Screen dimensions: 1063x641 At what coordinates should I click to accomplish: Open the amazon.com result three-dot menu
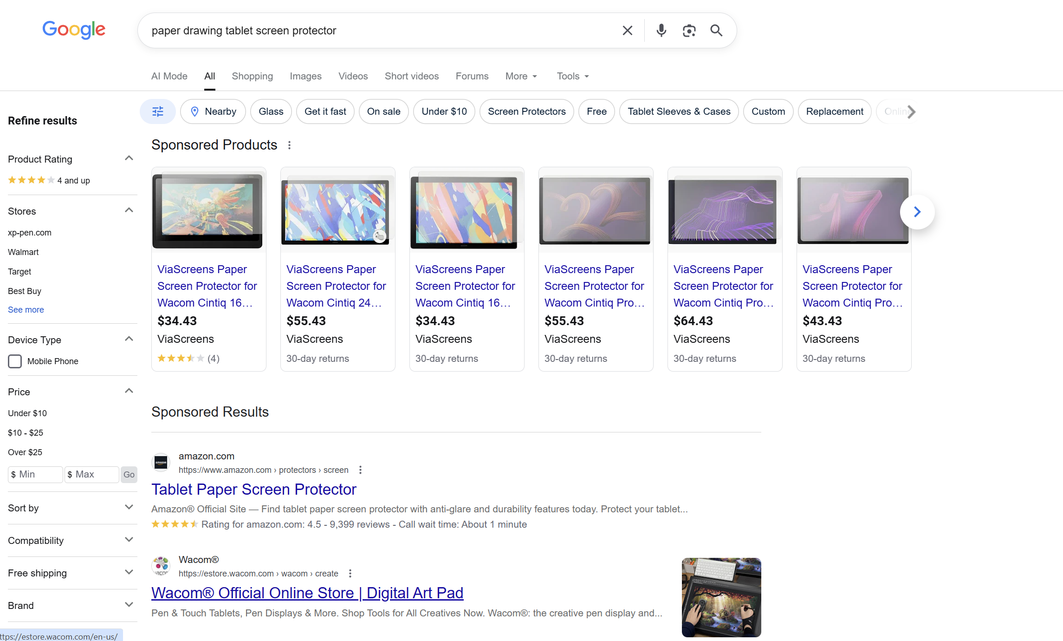[x=360, y=470]
